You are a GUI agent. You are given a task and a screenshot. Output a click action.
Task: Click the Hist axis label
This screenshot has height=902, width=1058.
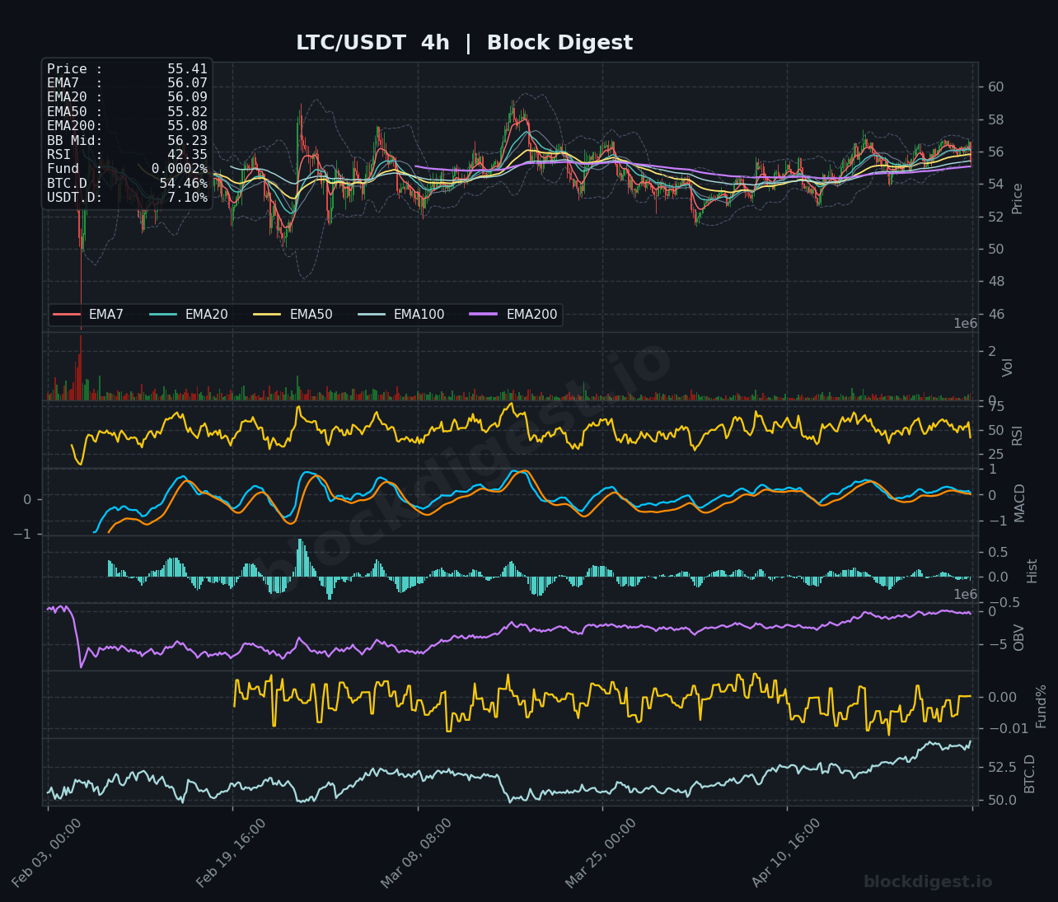click(x=1032, y=571)
